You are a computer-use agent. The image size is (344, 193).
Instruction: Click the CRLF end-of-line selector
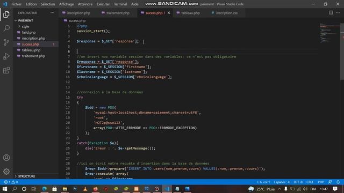[x=310, y=182]
